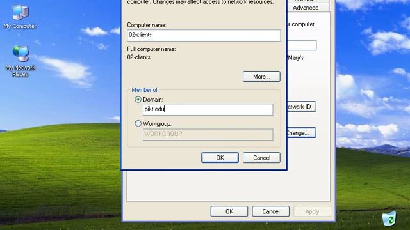Select the Domain radio button

pos(138,100)
